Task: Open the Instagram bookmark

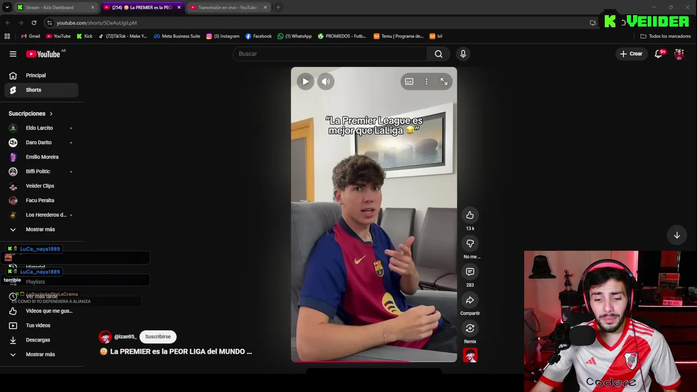Action: [x=223, y=36]
